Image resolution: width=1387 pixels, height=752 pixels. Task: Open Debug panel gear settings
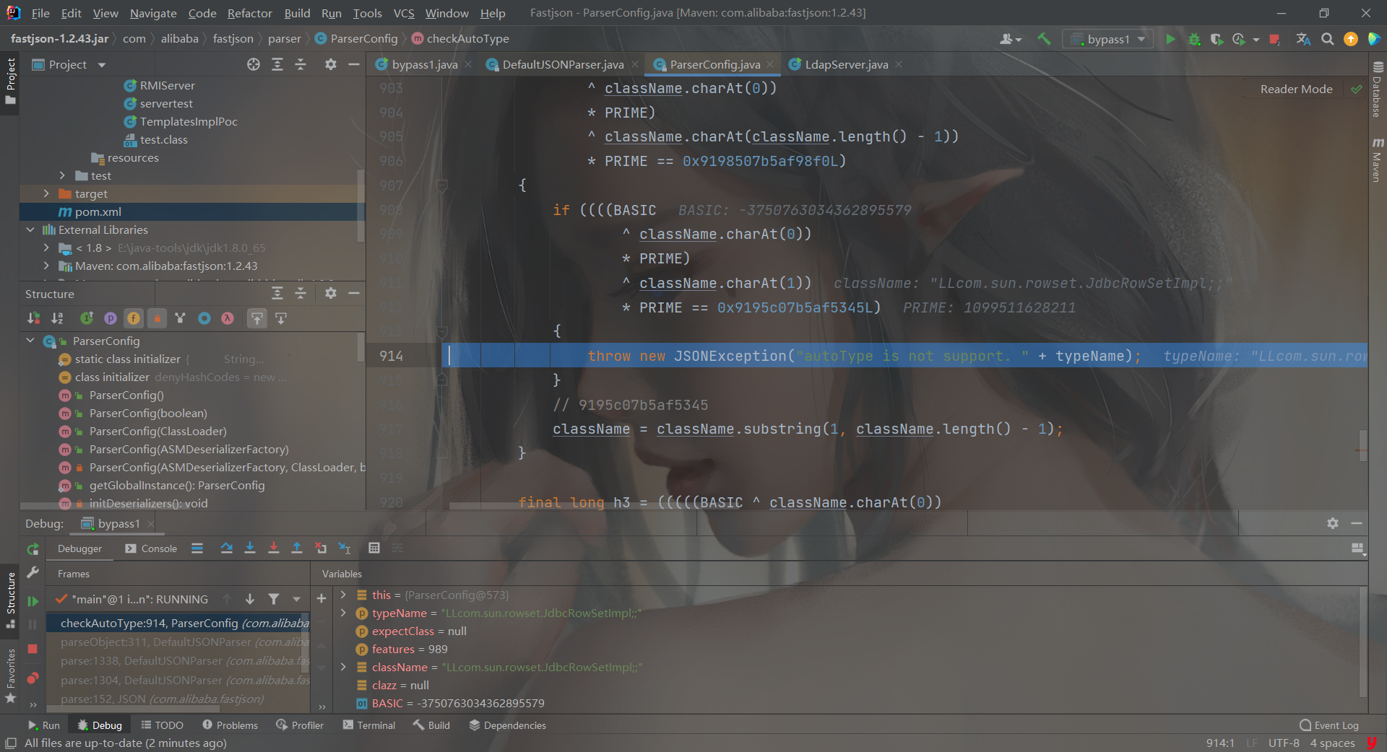coord(1333,523)
